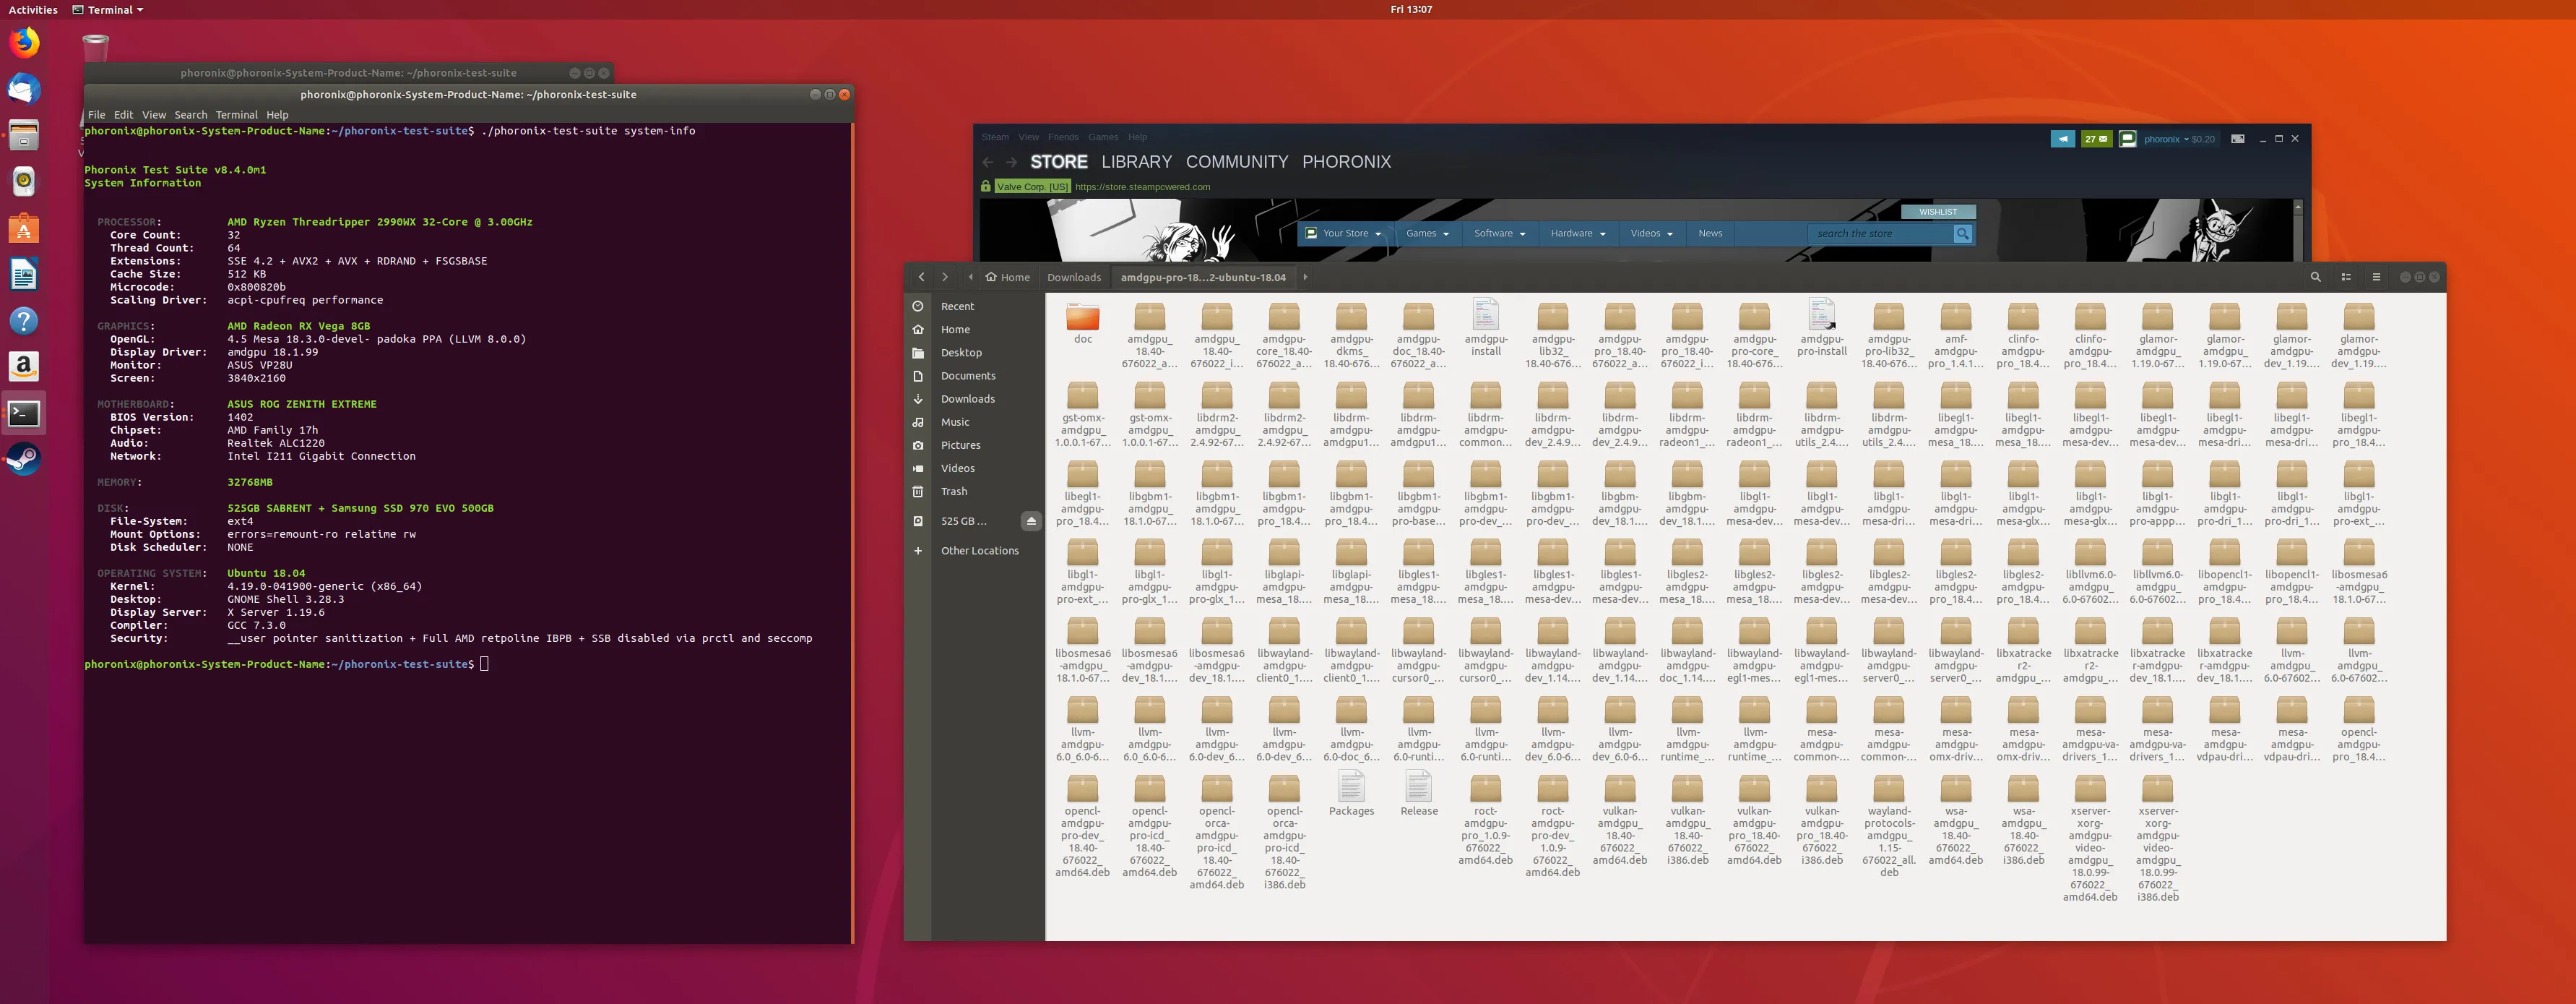Open search in the Files window header
Screen dimensions: 2576x1004
pyautogui.click(x=2315, y=278)
